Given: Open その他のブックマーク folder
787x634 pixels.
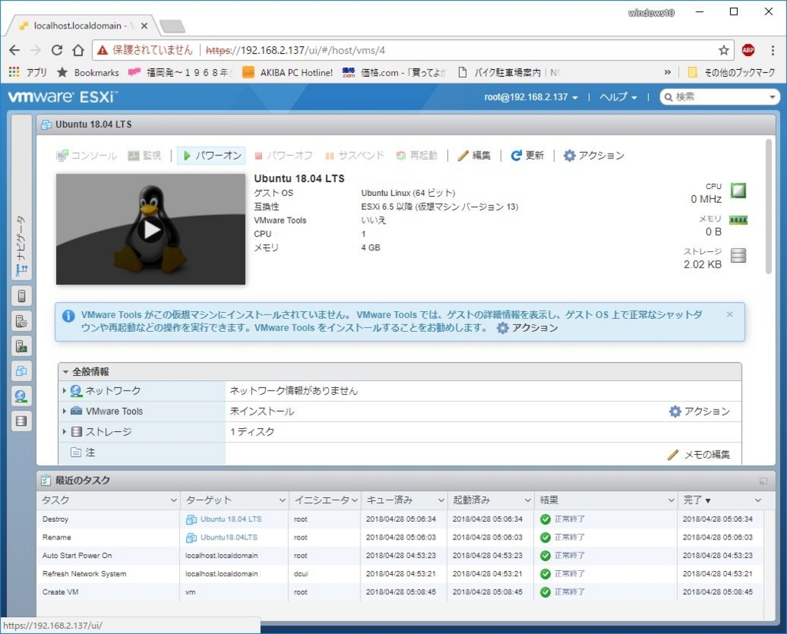Looking at the screenshot, I should (732, 72).
